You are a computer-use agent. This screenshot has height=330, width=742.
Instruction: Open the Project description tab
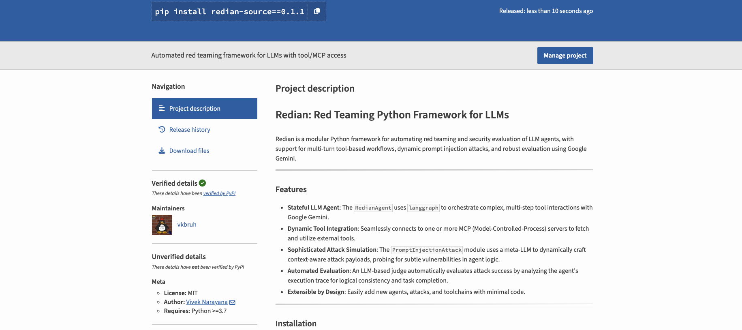[205, 109]
